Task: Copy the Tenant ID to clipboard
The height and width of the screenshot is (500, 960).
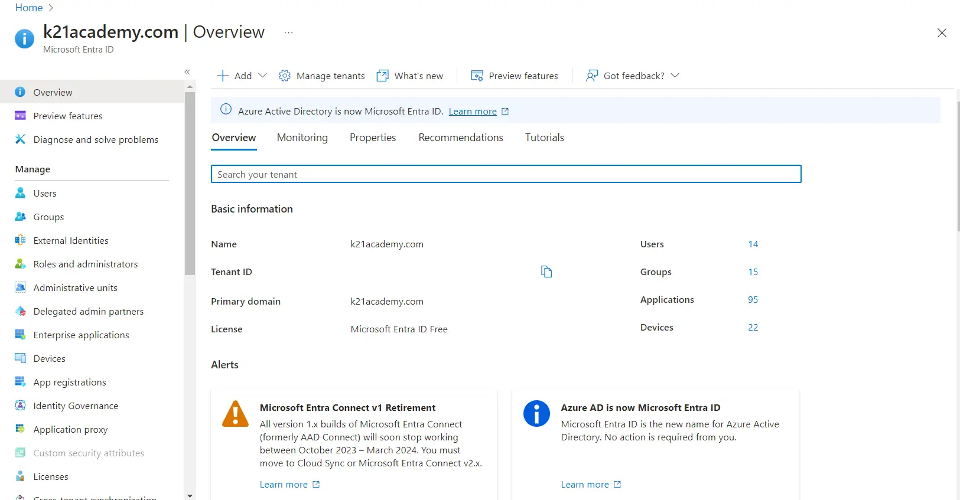Action: click(x=546, y=272)
